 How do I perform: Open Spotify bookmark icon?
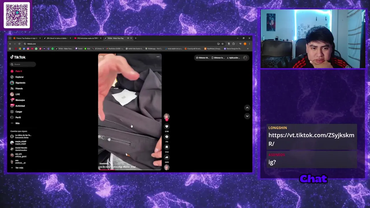pyautogui.click(x=53, y=49)
